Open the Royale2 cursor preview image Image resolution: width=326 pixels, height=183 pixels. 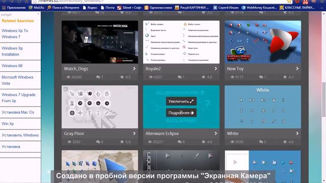[181, 42]
